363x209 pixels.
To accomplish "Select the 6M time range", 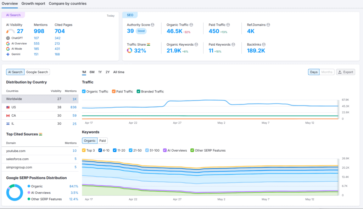I will pyautogui.click(x=92, y=72).
